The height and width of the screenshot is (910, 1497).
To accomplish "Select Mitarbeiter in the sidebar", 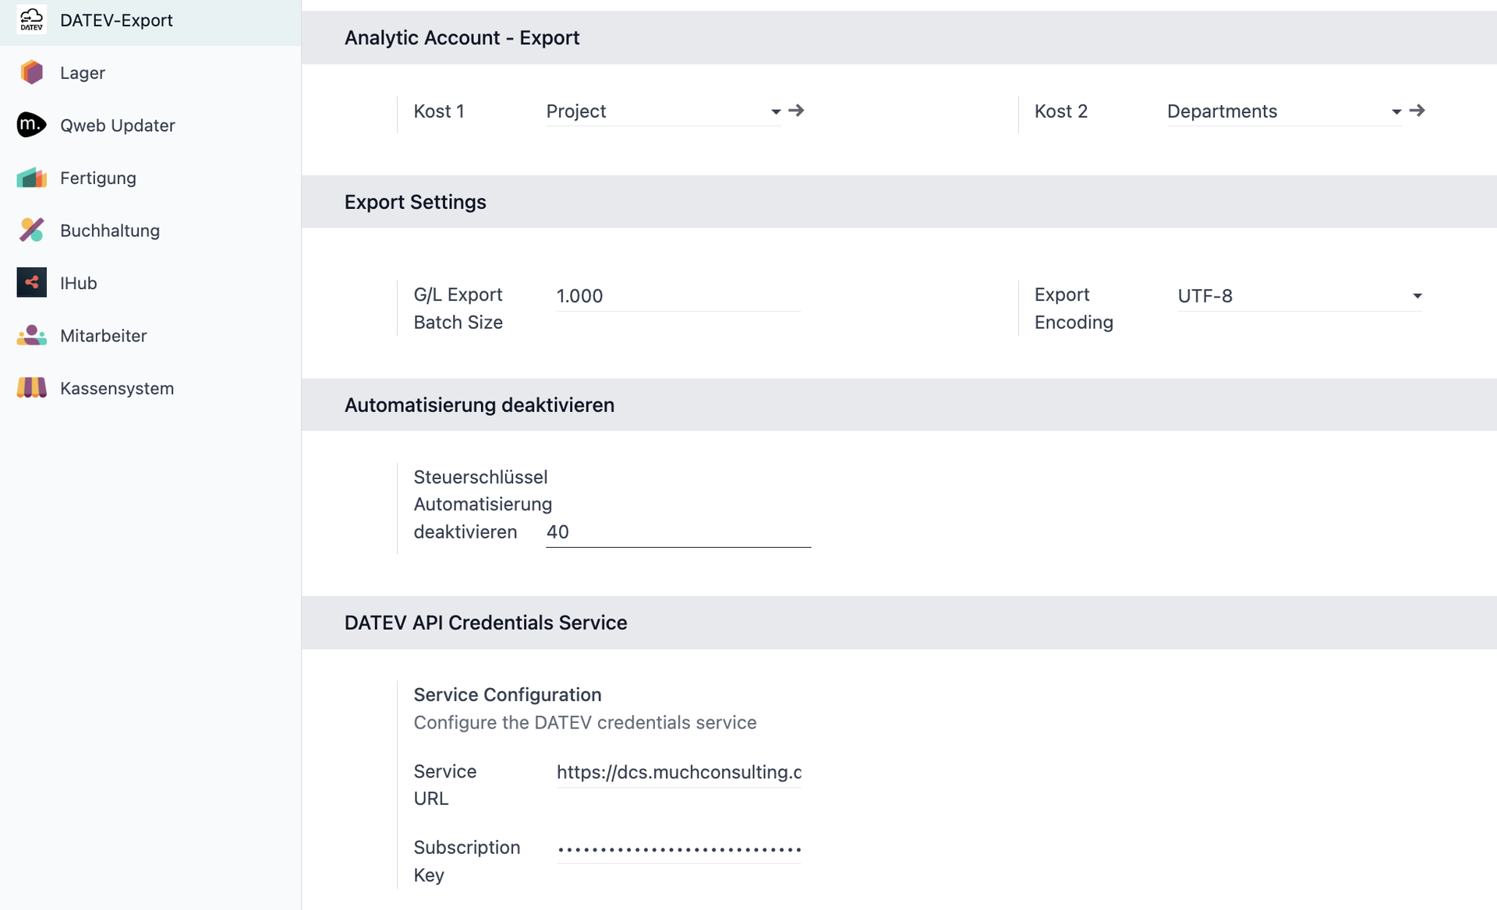I will 150,335.
